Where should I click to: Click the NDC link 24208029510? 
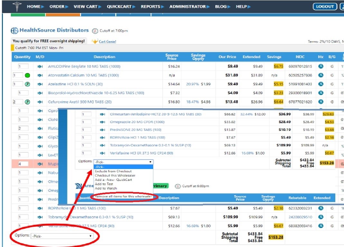(x=300, y=217)
